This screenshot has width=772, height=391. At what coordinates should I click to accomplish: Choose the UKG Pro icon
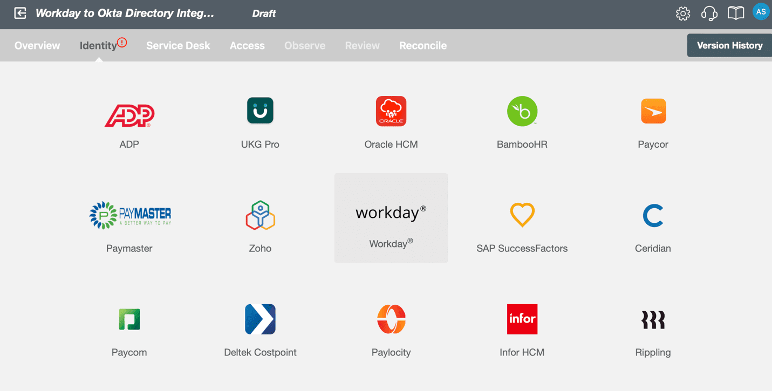pos(260,111)
